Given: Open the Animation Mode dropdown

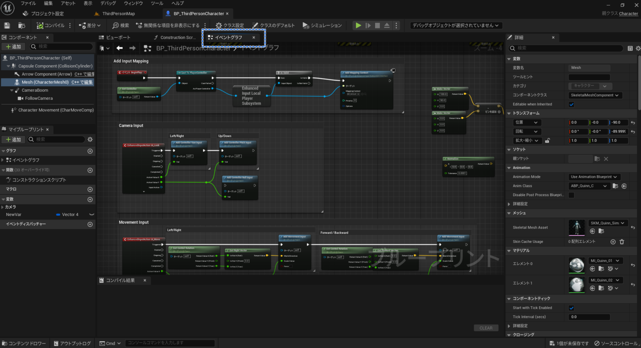Looking at the screenshot, I should [x=594, y=177].
